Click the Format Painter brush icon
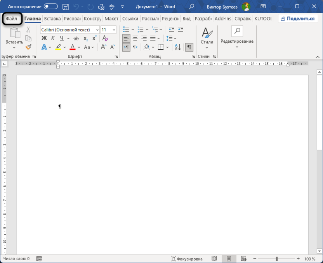The image size is (323, 263). click(x=28, y=47)
